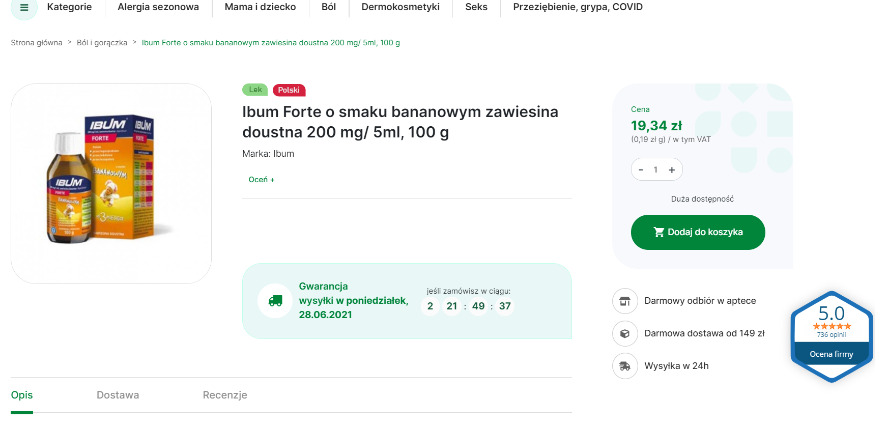The height and width of the screenshot is (427, 888).
Task: Open Dermokosmetyki menu item
Action: 400,7
